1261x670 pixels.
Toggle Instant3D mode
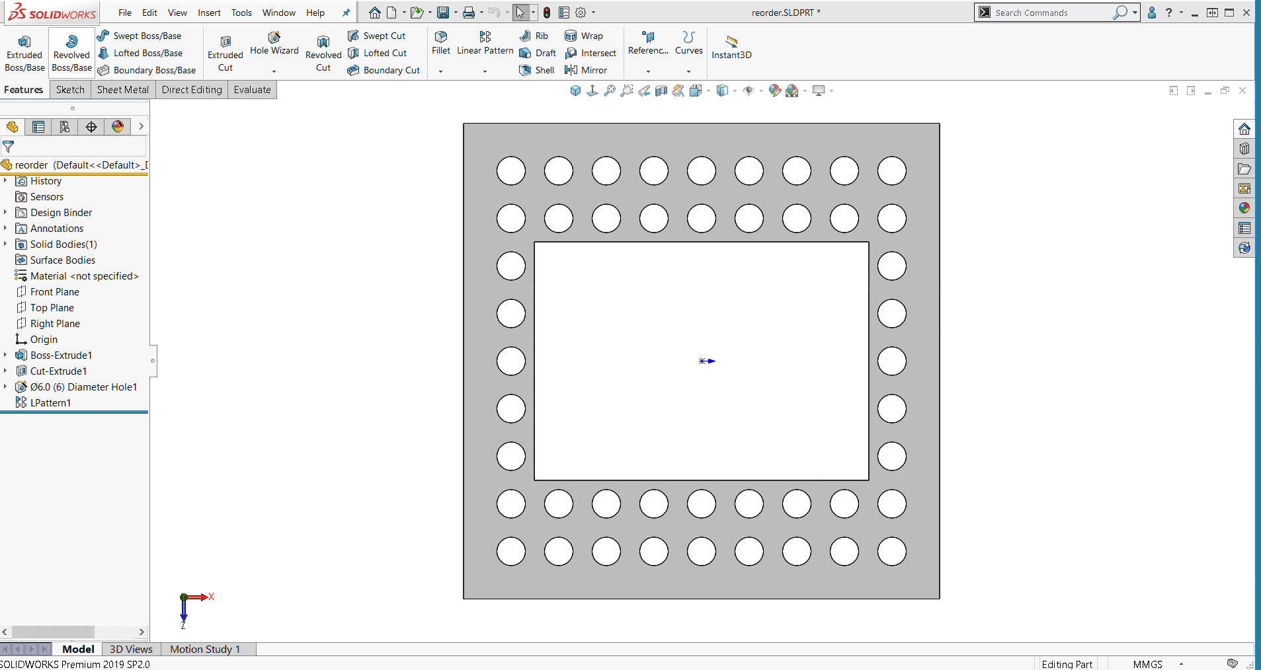click(731, 47)
